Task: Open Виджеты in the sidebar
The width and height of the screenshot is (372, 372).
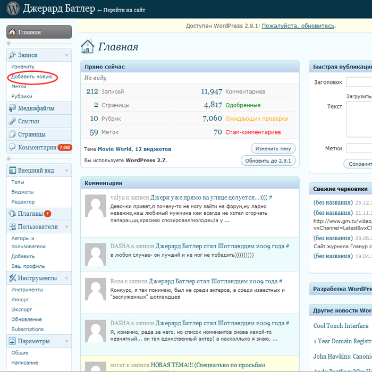Action: coord(22,192)
